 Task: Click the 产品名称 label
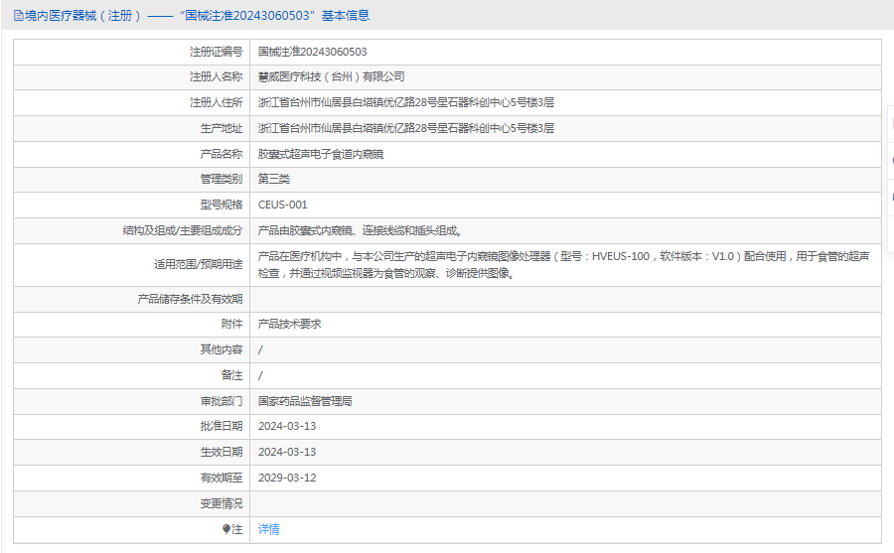pos(222,154)
